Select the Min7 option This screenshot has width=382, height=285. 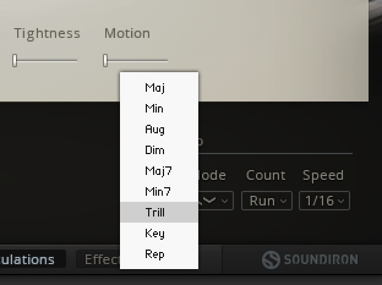click(158, 191)
